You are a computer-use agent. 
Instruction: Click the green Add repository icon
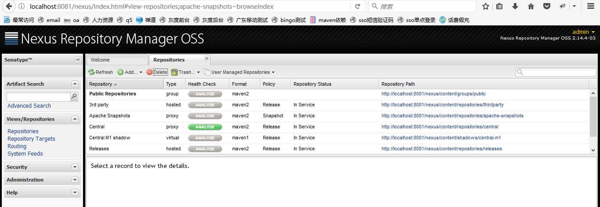(x=120, y=72)
